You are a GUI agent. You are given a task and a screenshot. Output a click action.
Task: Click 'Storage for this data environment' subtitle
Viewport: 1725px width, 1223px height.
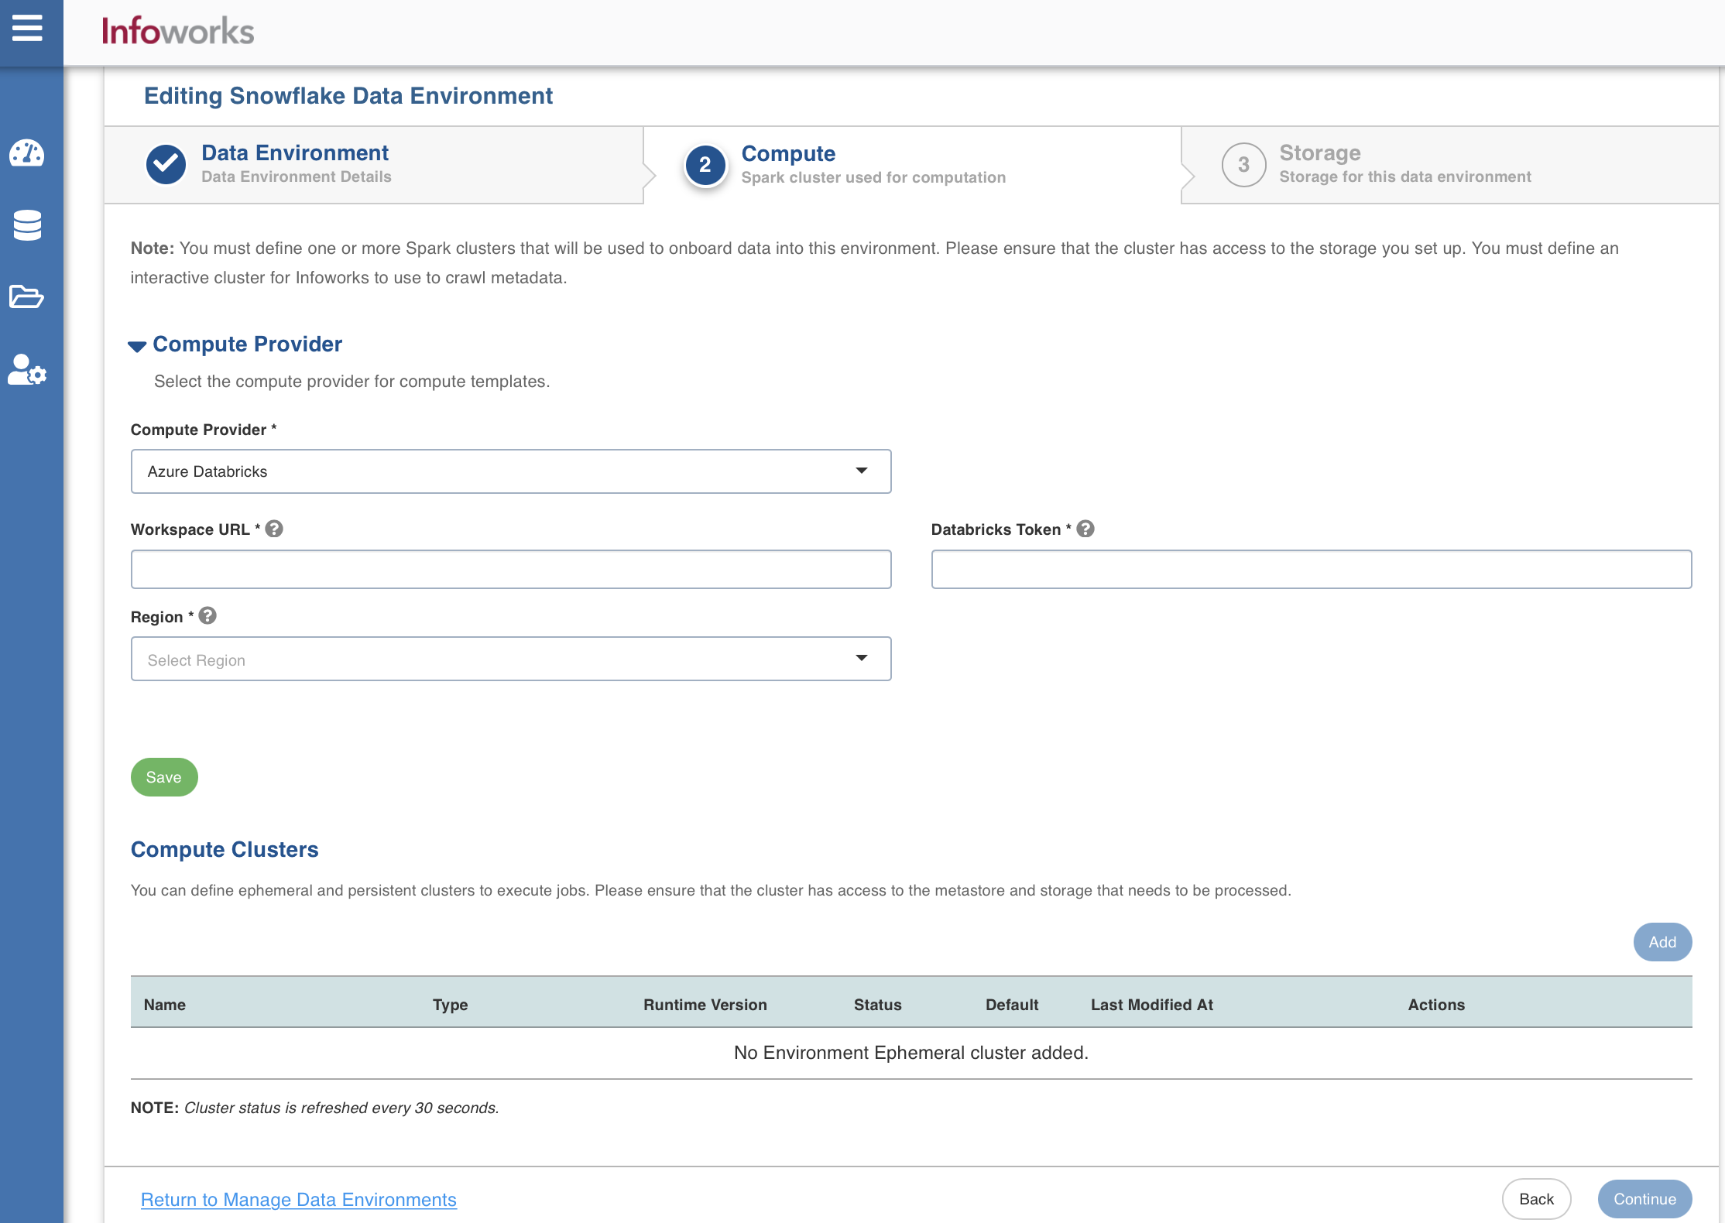coord(1405,176)
